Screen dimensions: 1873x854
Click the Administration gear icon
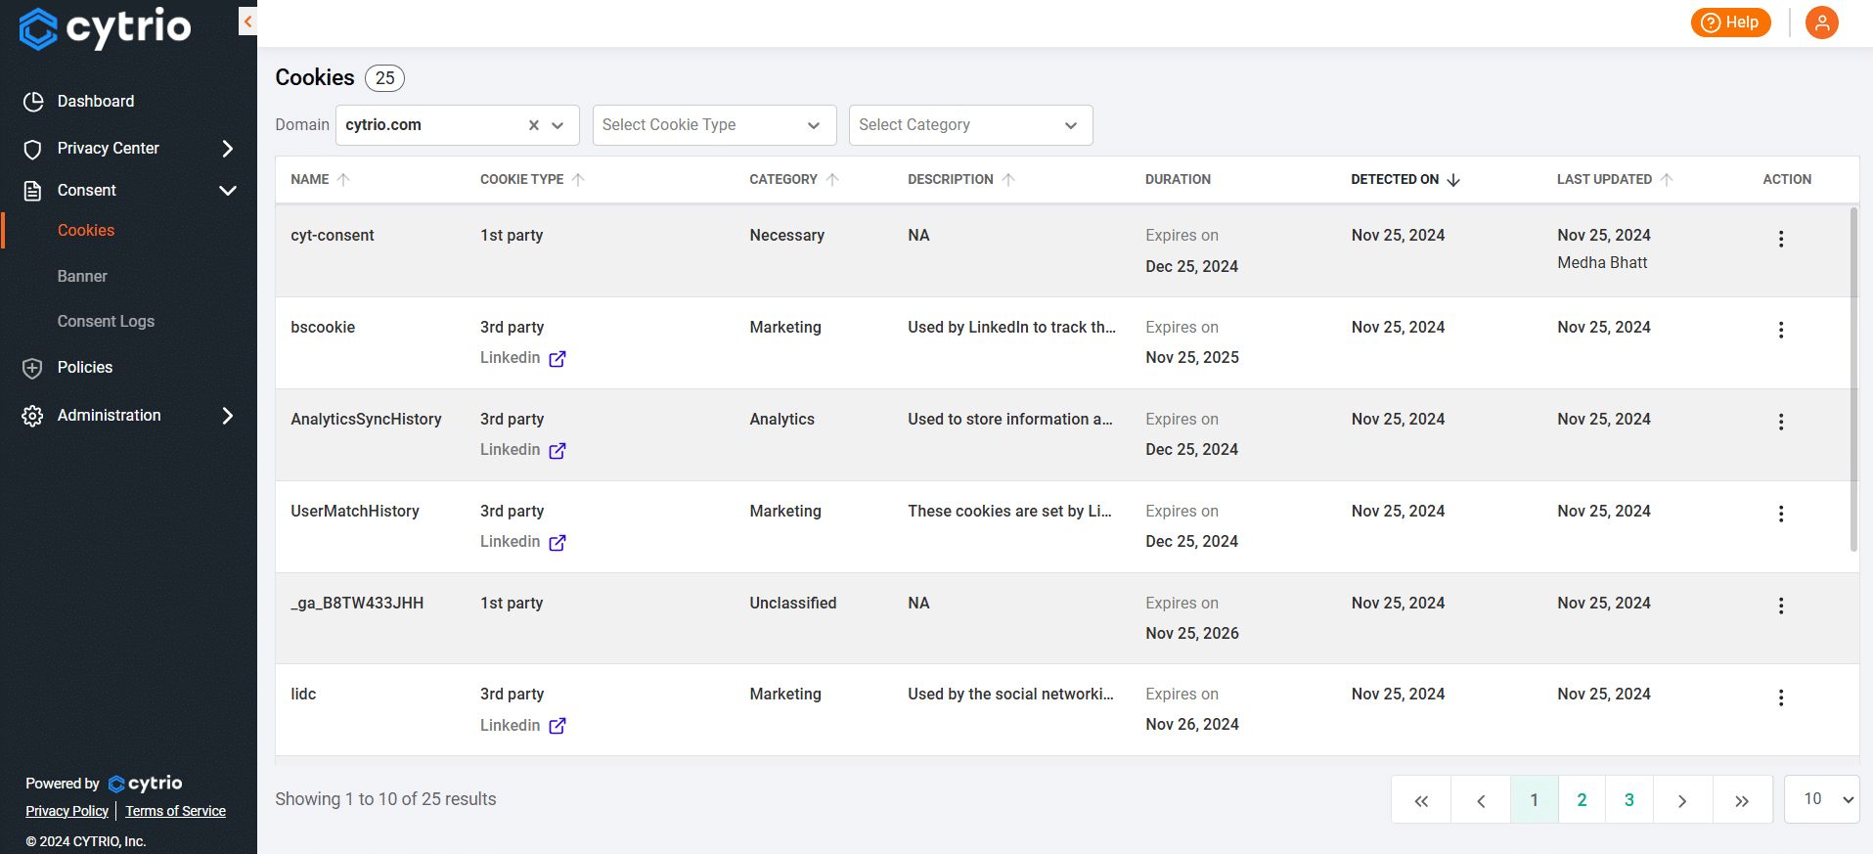pos(33,416)
